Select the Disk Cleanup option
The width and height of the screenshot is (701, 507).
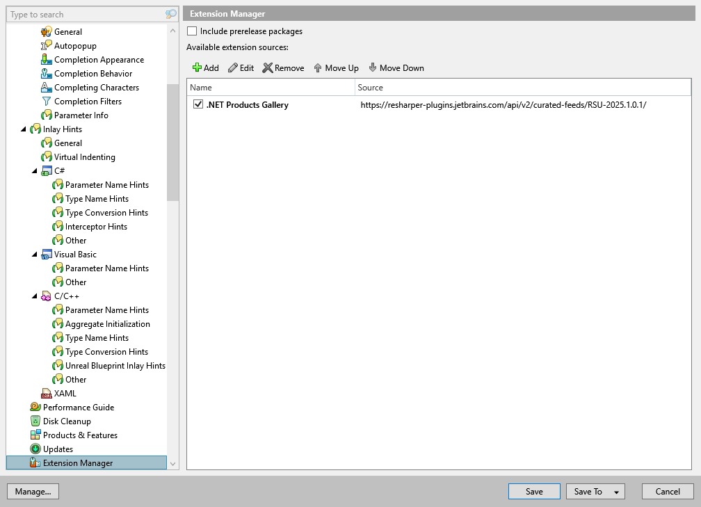tap(67, 421)
